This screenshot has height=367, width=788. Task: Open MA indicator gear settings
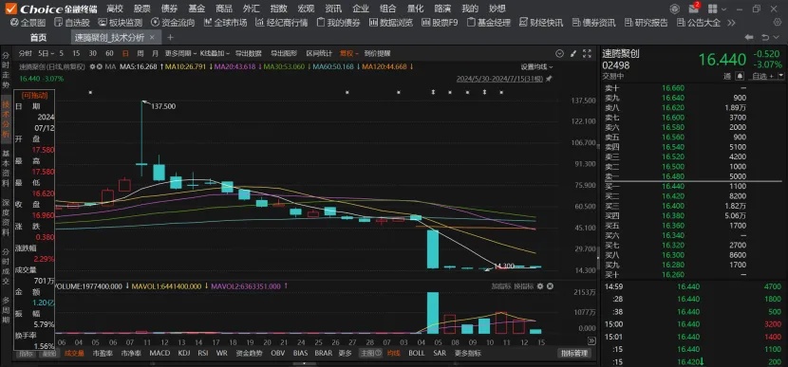92,66
